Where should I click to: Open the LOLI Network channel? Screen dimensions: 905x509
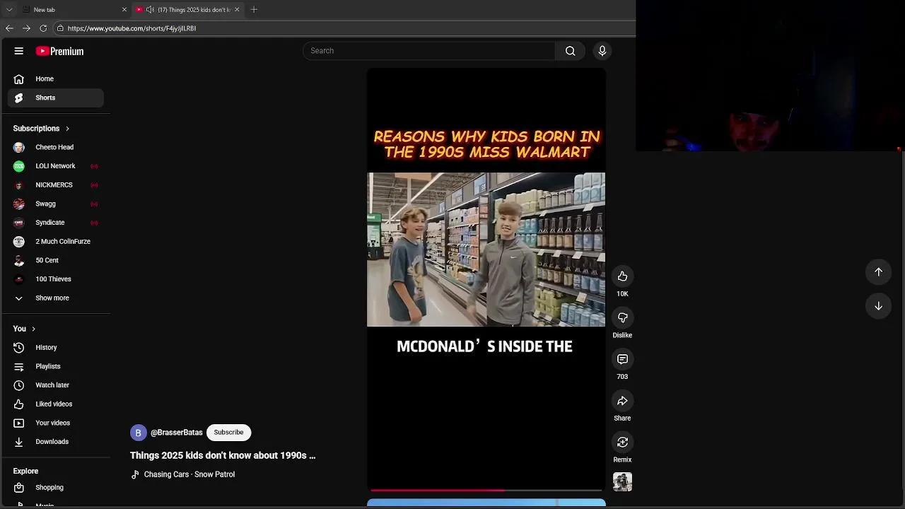click(57, 166)
